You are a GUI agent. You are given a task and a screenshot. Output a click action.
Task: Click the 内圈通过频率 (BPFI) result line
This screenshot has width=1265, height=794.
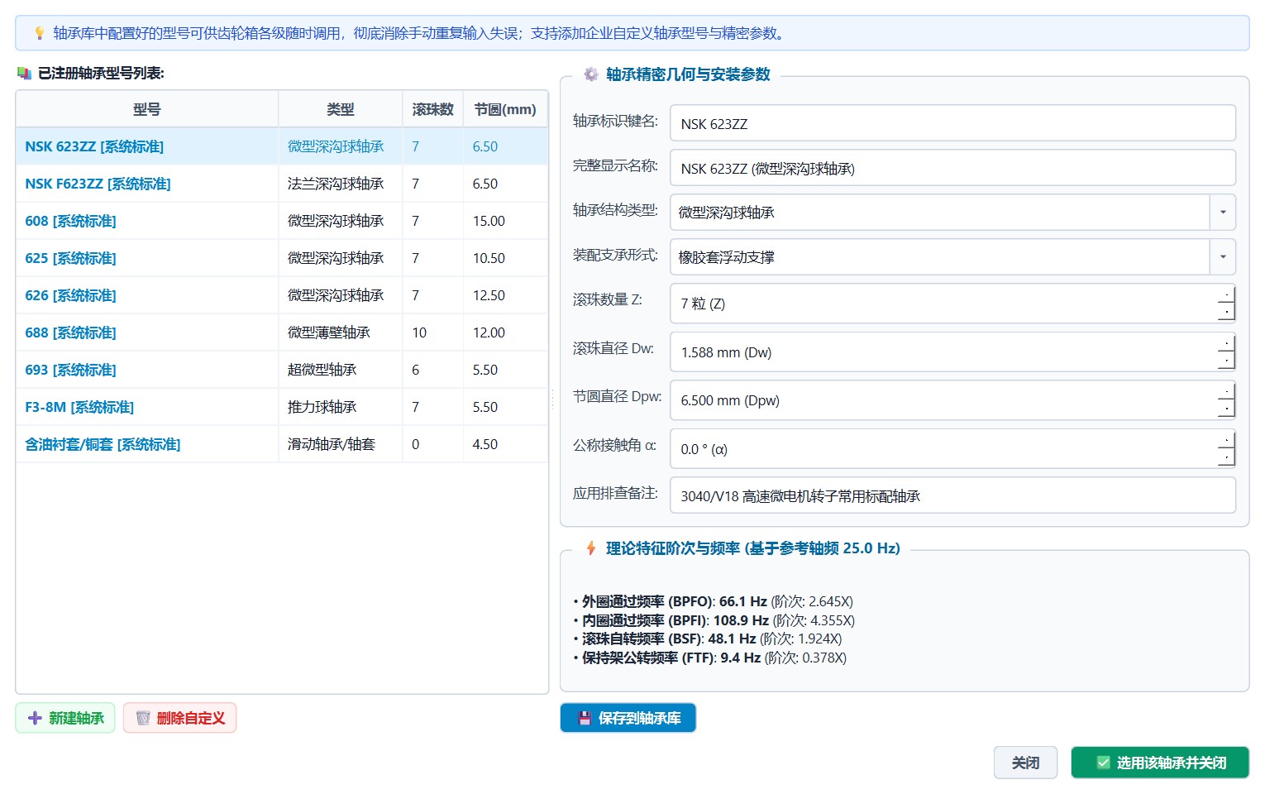(x=714, y=620)
